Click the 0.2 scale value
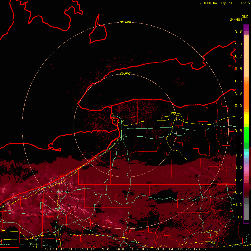 click(238, 180)
